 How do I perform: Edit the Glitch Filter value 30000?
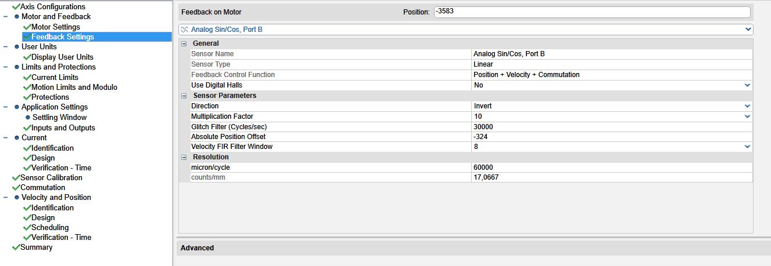click(x=610, y=126)
